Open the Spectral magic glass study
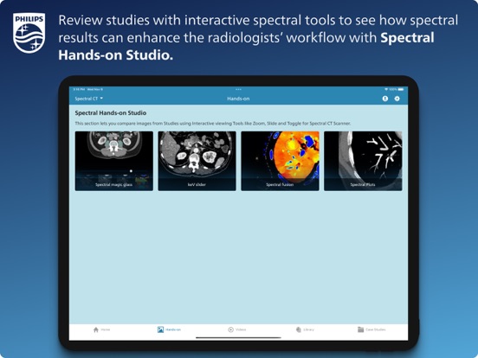Screen dimensions: 478x358 pos(114,161)
